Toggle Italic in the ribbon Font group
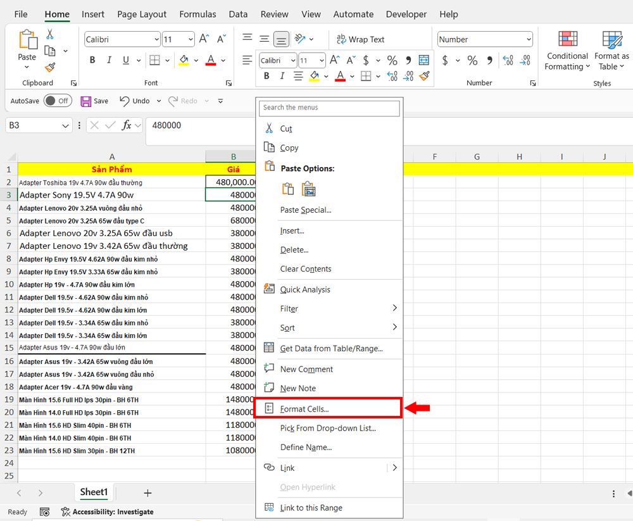 pos(110,61)
